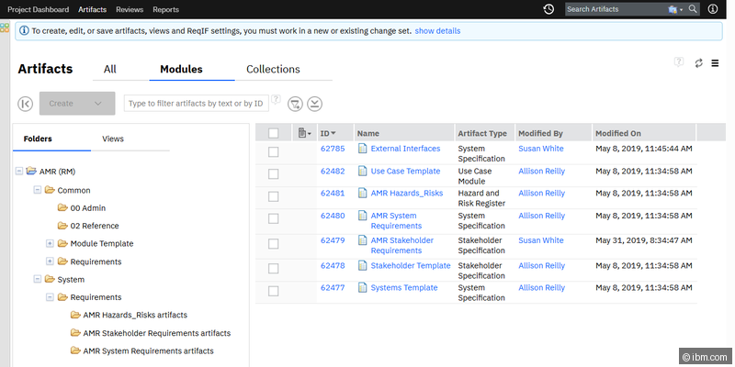Image resolution: width=735 pixels, height=367 pixels.
Task: Open the history clock icon in header
Action: [548, 9]
